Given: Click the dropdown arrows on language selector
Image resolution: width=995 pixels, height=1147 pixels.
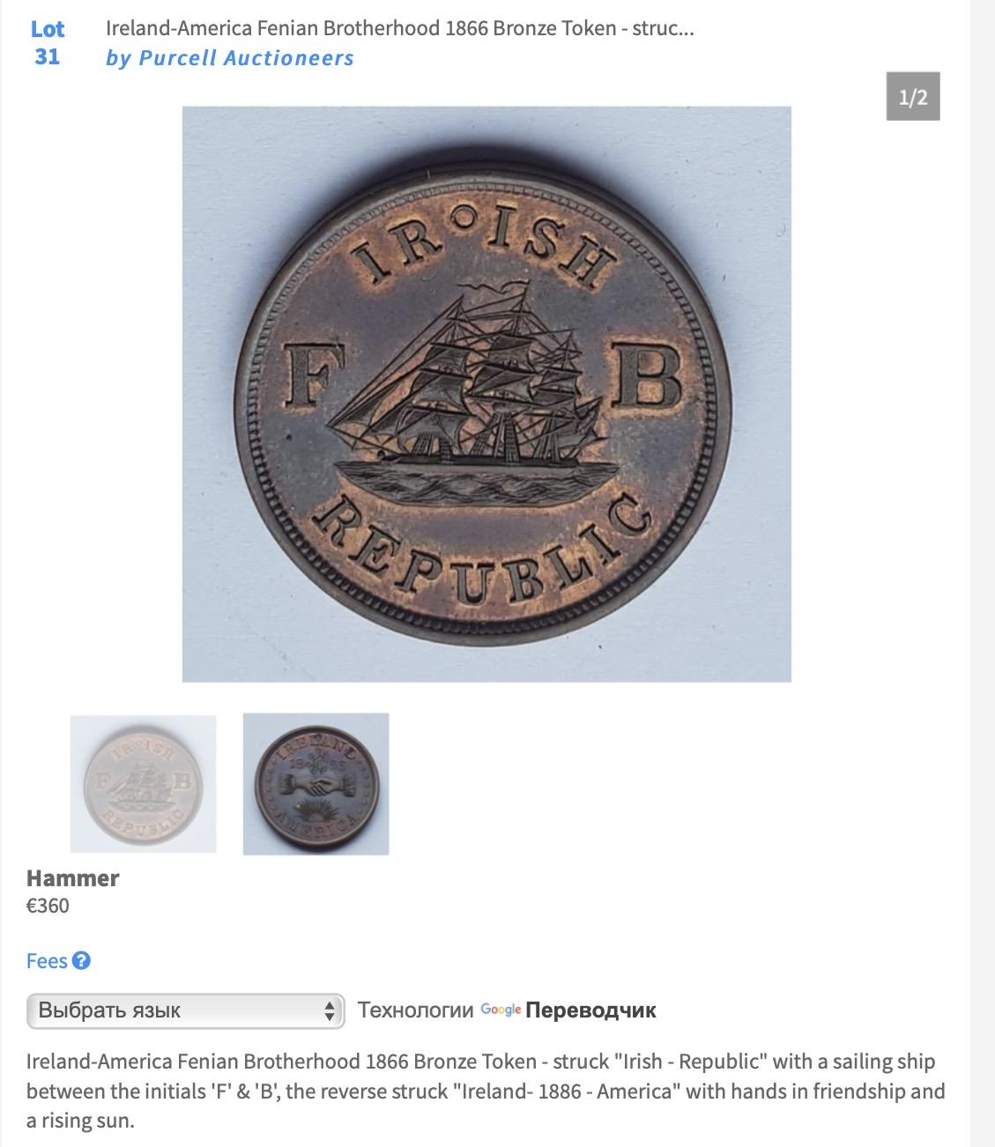Looking at the screenshot, I should [330, 1010].
